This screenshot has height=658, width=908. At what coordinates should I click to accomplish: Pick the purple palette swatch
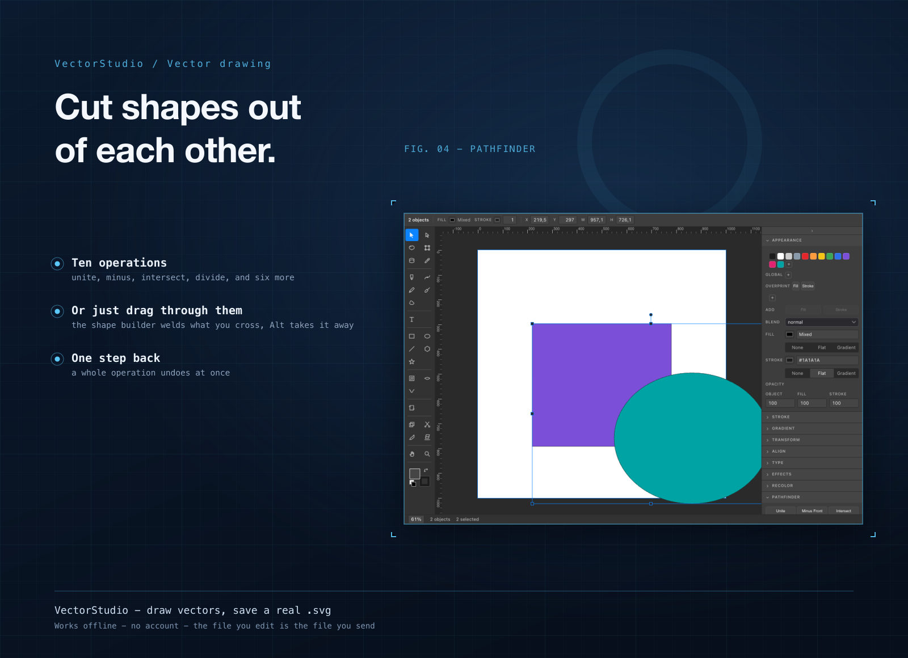tap(846, 256)
